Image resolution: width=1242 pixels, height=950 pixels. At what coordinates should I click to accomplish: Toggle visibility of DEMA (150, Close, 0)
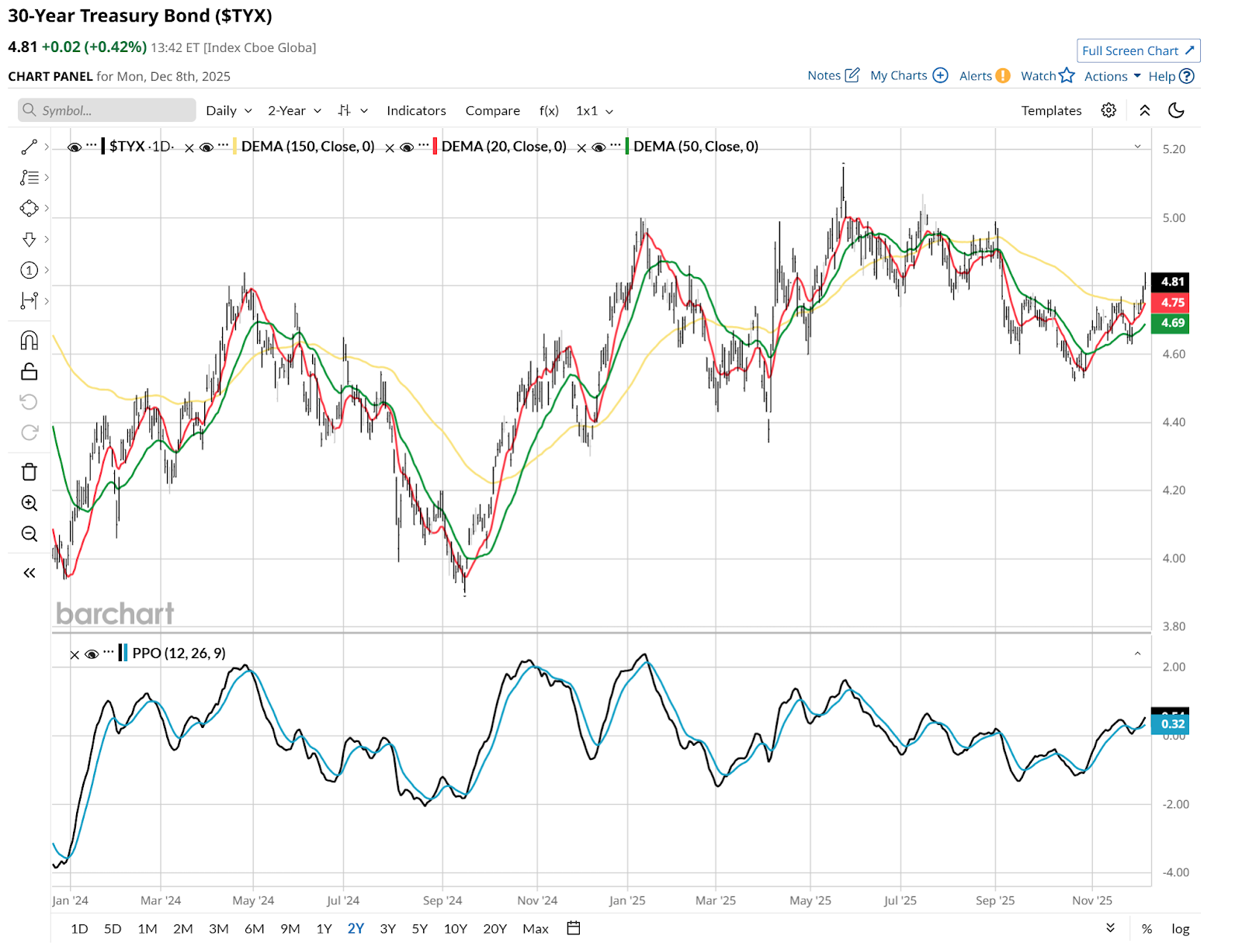[206, 147]
